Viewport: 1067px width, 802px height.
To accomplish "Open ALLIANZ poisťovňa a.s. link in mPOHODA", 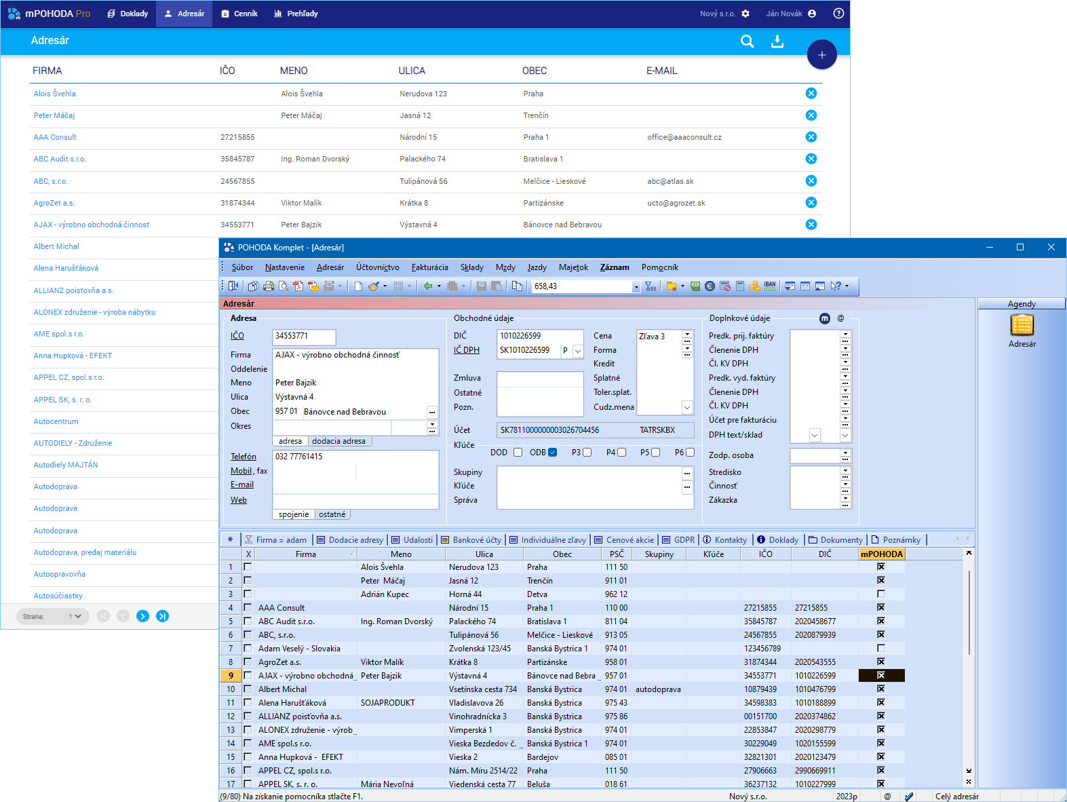I will pos(73,290).
